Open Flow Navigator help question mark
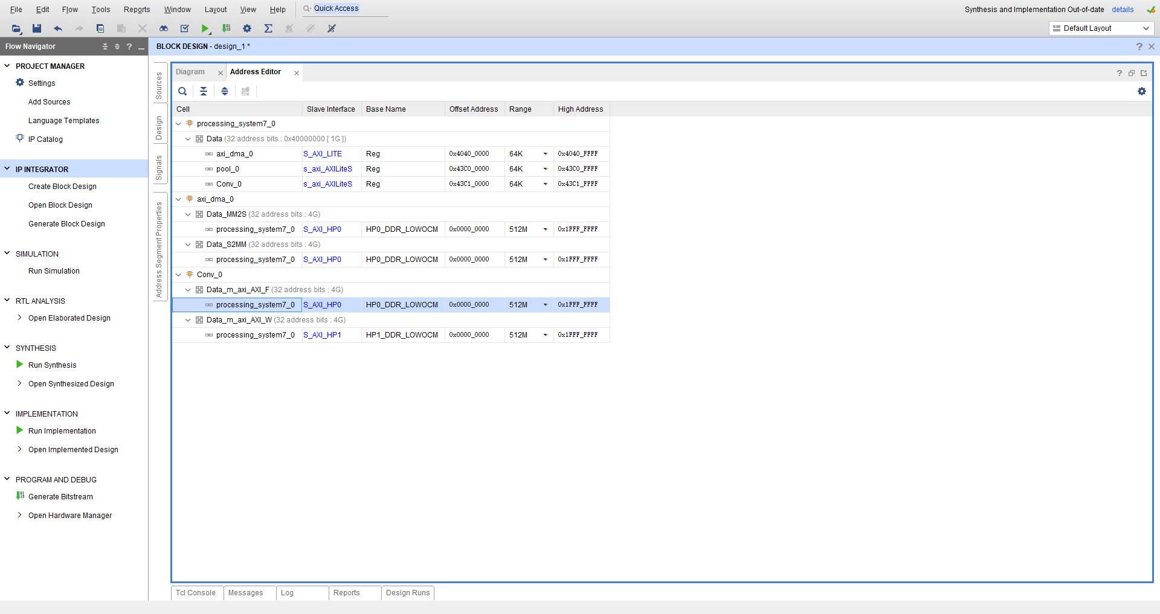The width and height of the screenshot is (1160, 614). [x=129, y=46]
